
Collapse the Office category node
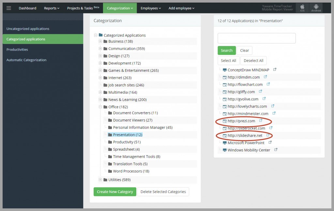(x=100, y=107)
